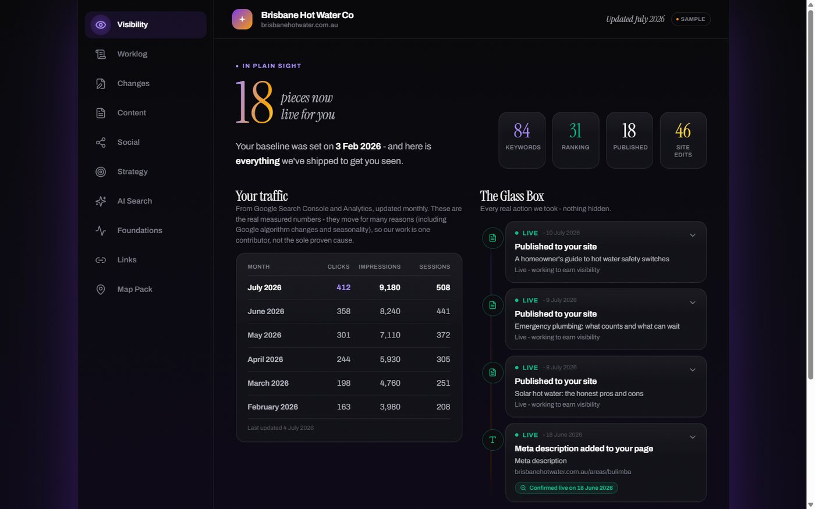Image resolution: width=815 pixels, height=509 pixels.
Task: Click the July 2026 clicks value 412
Action: point(343,287)
